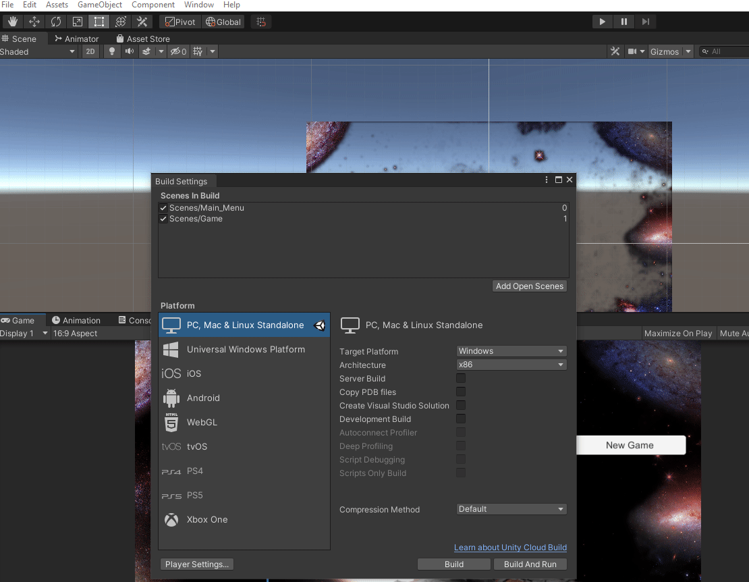Open Gizmos dropdown arrow
This screenshot has width=749, height=582.
[x=688, y=51]
